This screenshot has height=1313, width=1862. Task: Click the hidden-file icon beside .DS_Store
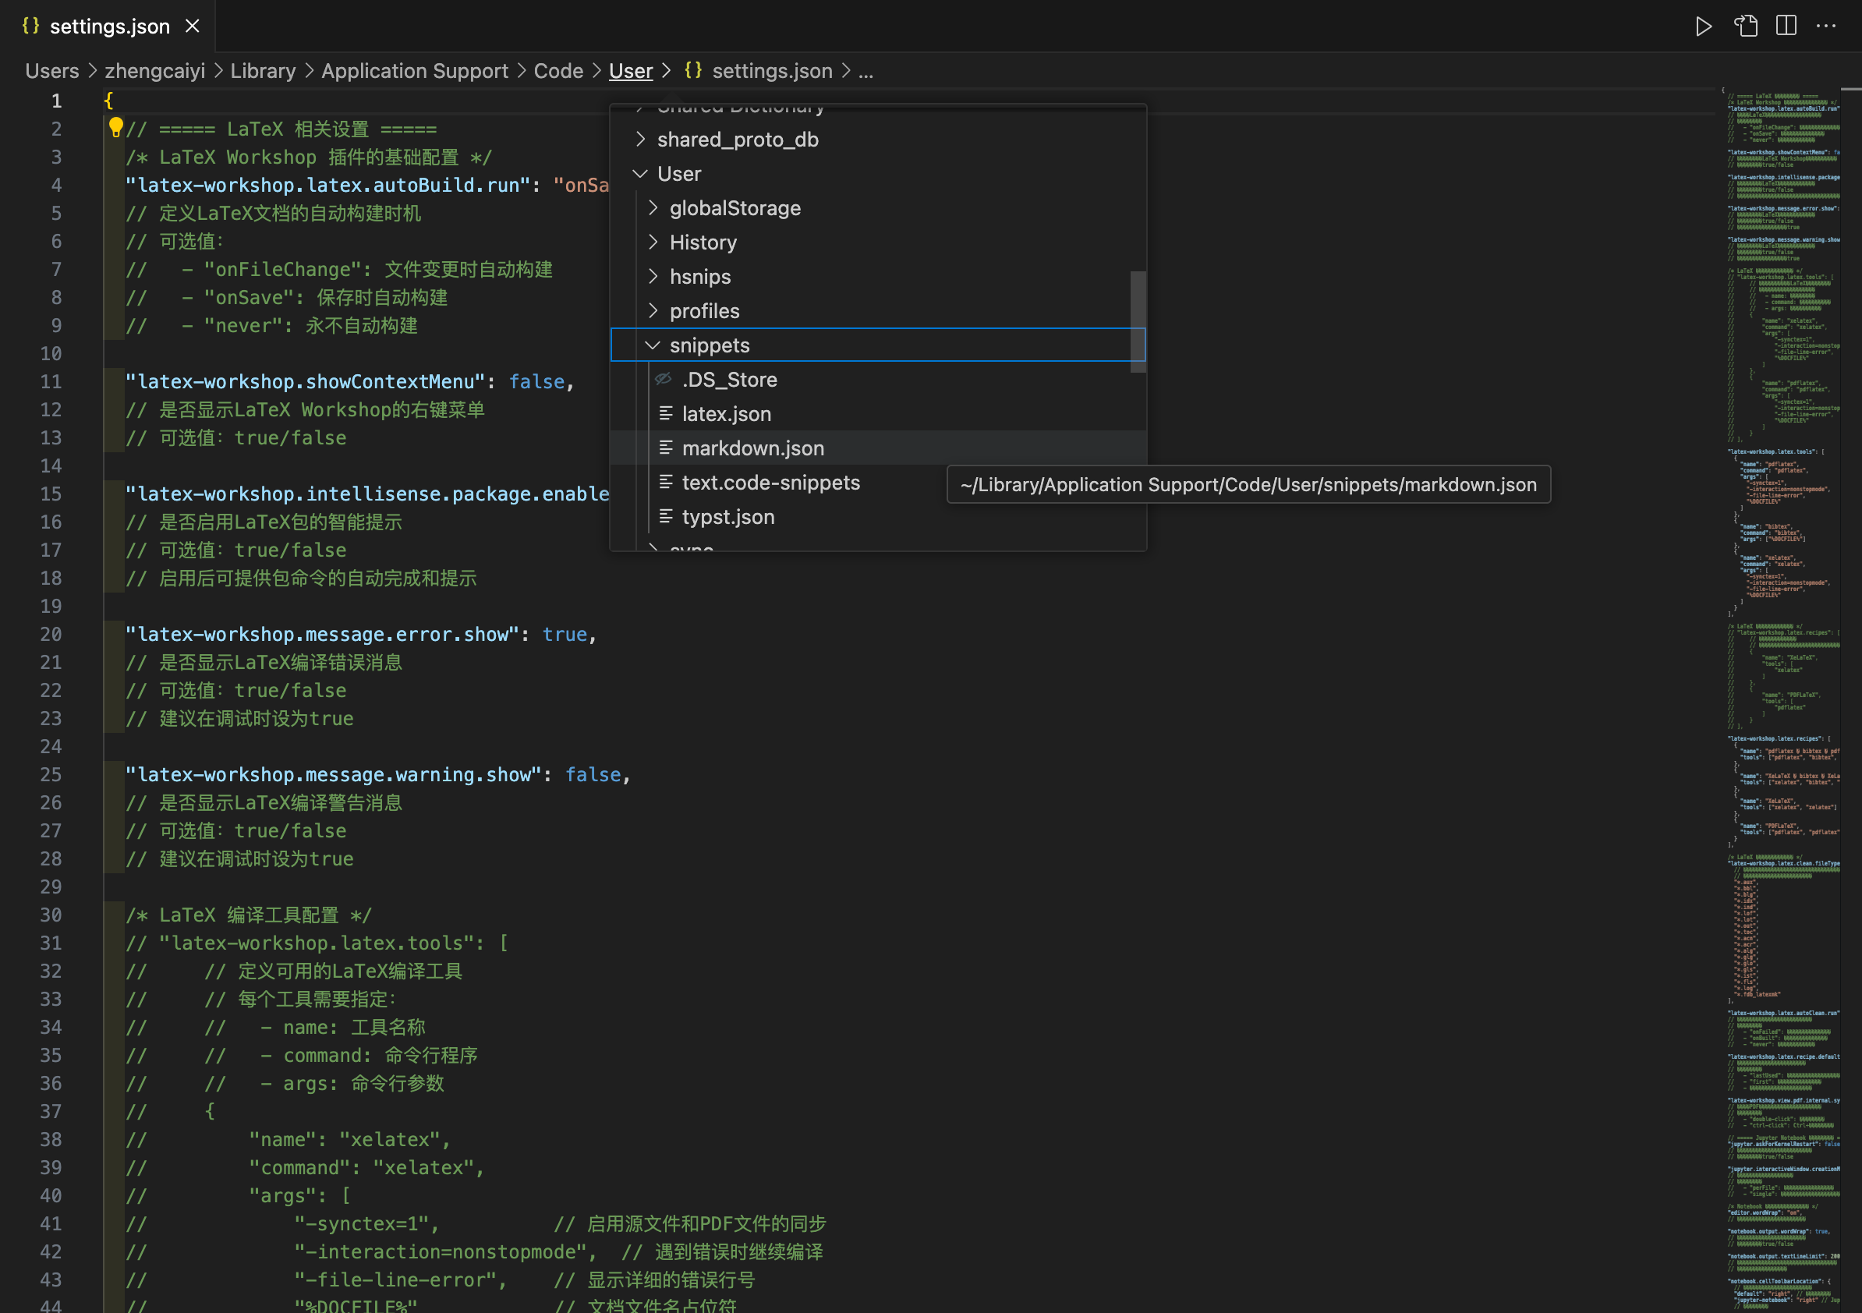(664, 379)
